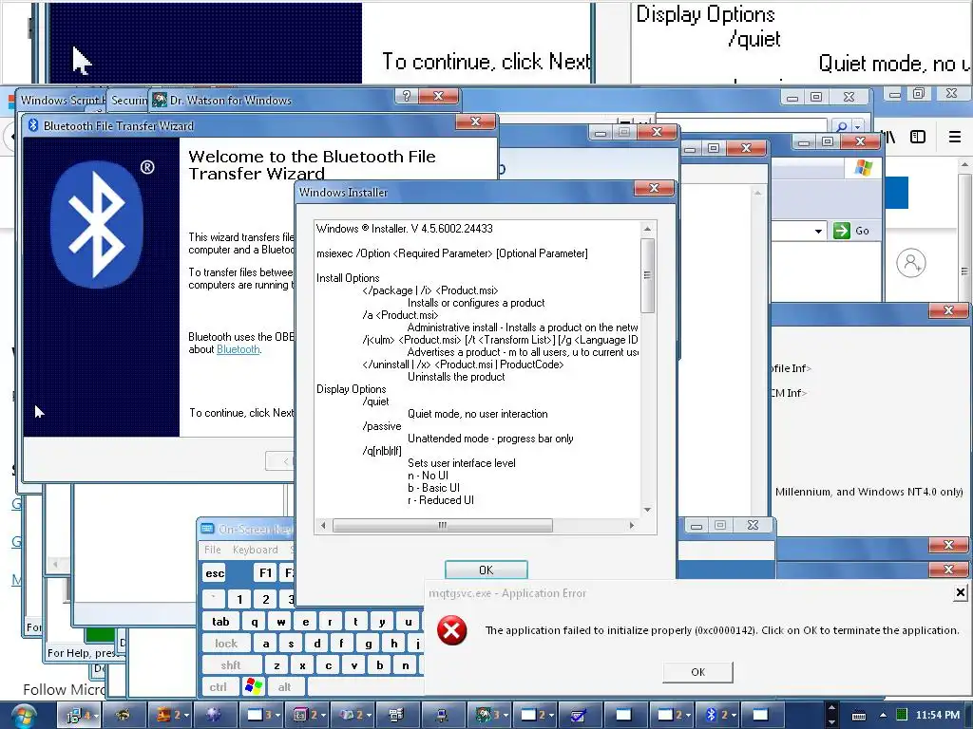
Task: Click OK in mqtgsvc.exe Application Error dialog
Action: click(x=697, y=672)
